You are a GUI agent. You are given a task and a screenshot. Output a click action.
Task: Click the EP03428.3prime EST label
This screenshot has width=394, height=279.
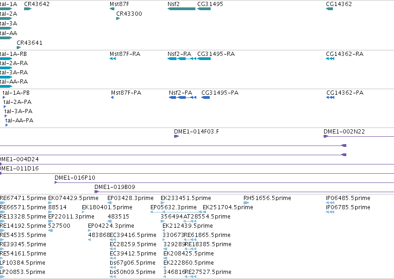click(x=131, y=198)
